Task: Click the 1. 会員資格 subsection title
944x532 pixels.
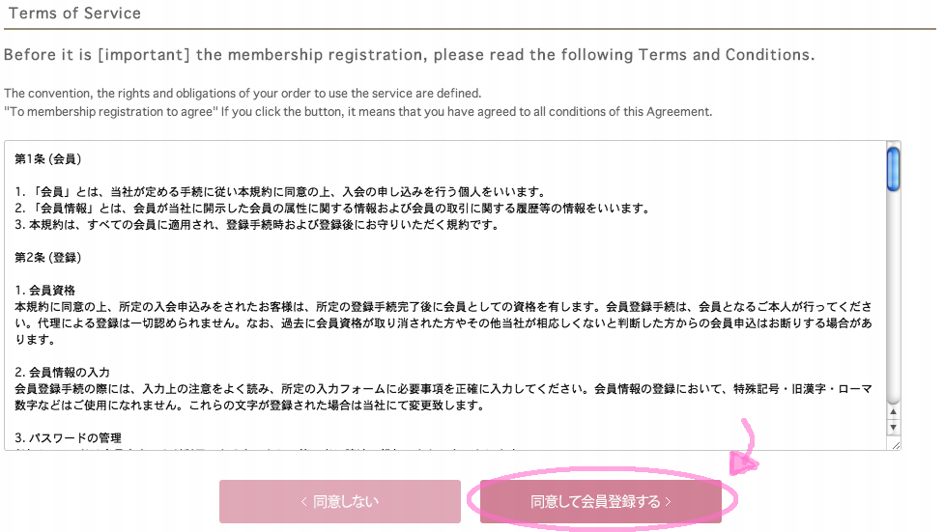Action: tap(45, 290)
